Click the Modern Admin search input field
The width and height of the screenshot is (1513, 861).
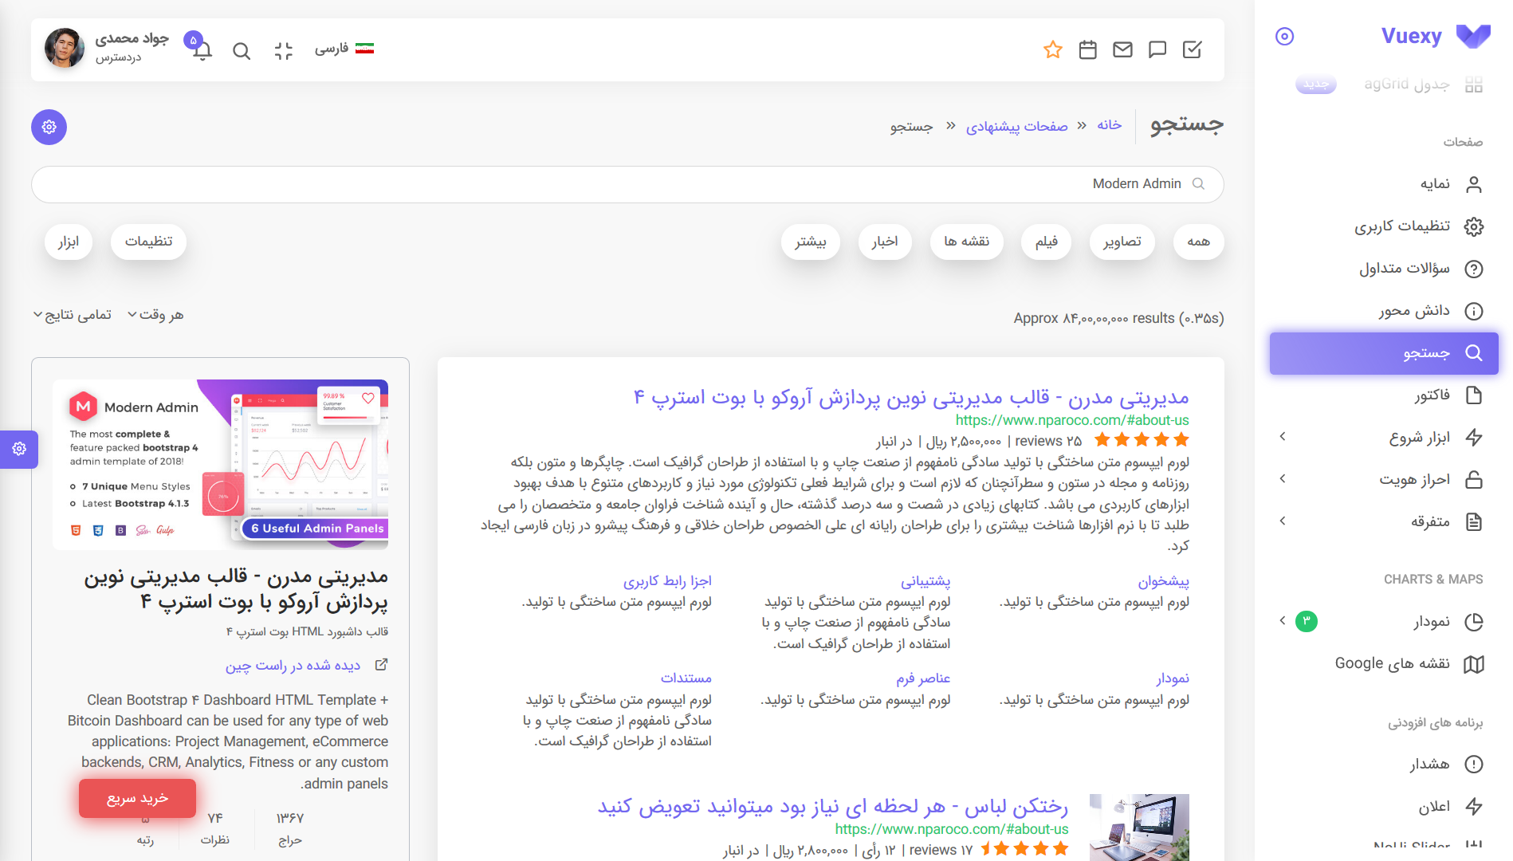(627, 184)
